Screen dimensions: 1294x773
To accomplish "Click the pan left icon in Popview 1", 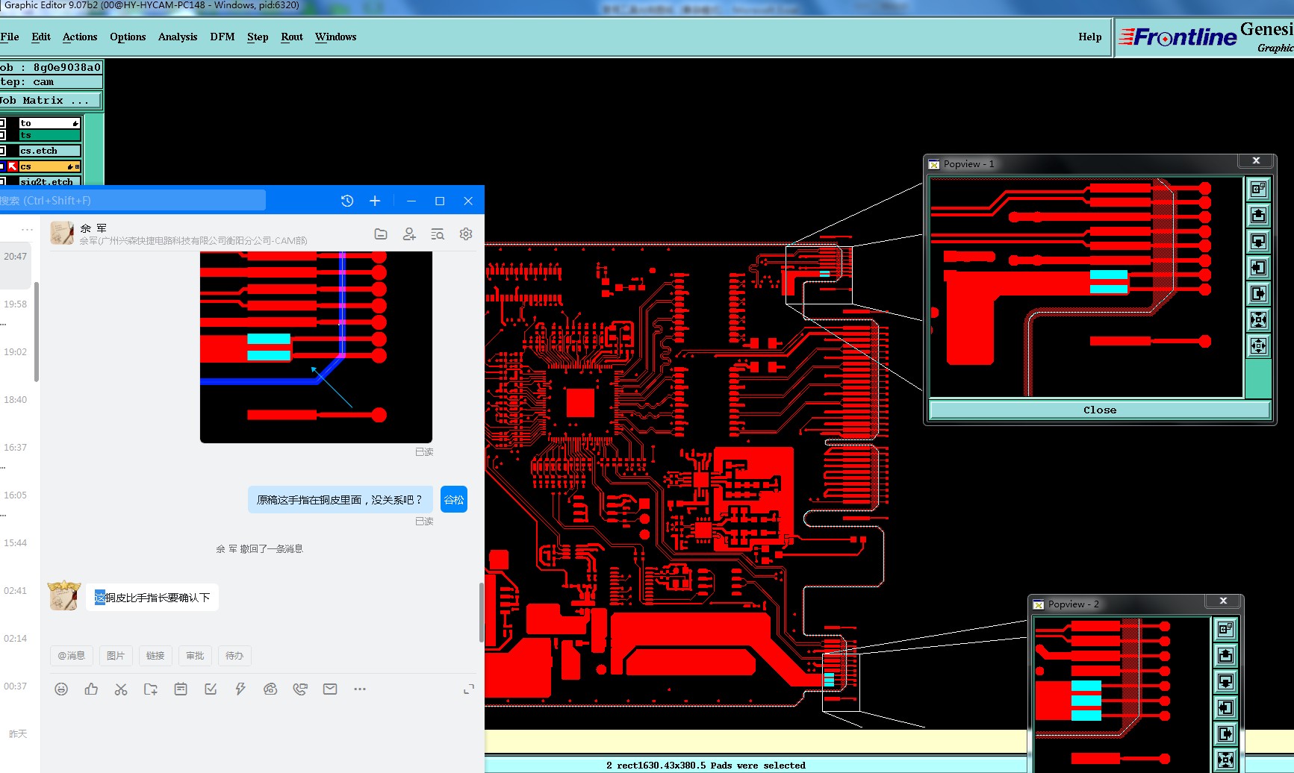I will click(x=1258, y=268).
